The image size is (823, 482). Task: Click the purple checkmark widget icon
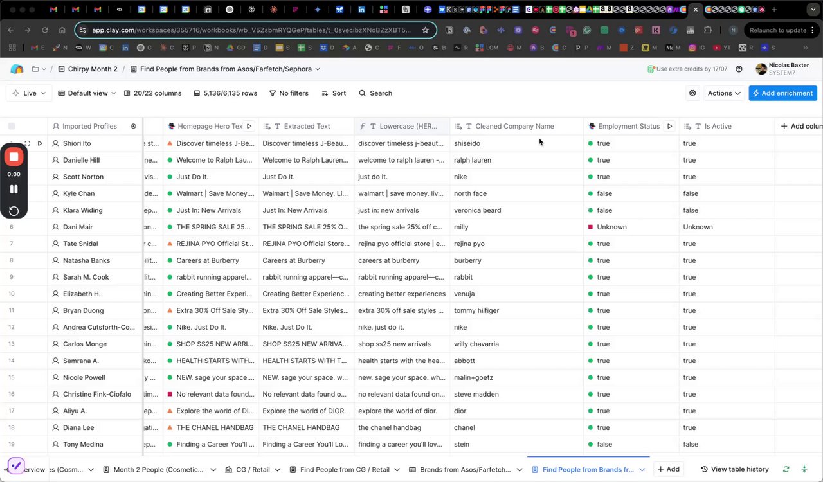coord(15,465)
